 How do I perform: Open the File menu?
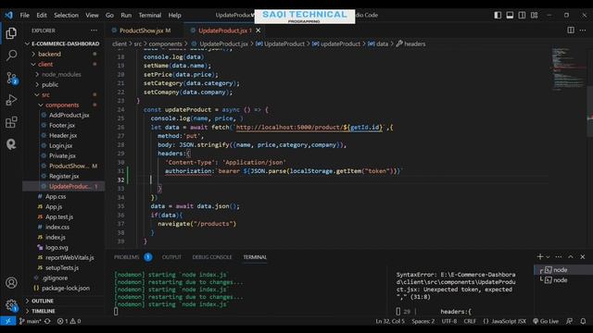25,15
